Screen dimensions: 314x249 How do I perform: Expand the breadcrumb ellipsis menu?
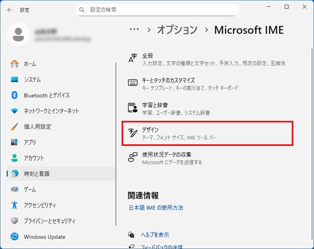click(134, 30)
